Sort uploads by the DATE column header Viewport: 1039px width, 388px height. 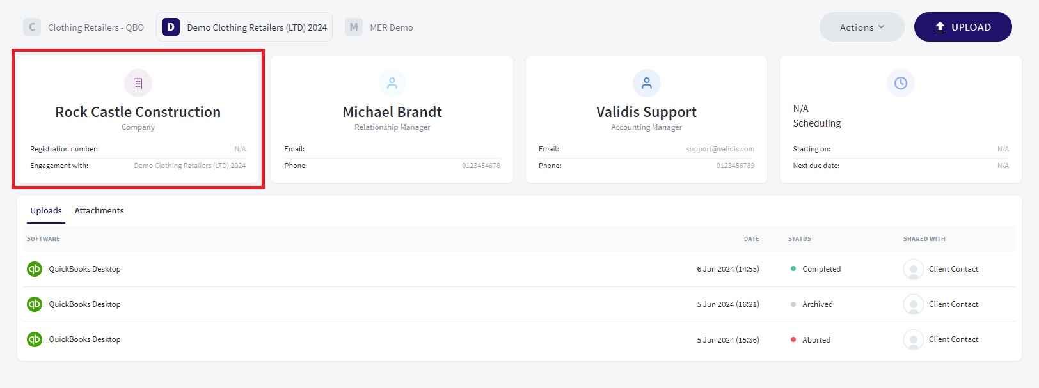(x=751, y=238)
